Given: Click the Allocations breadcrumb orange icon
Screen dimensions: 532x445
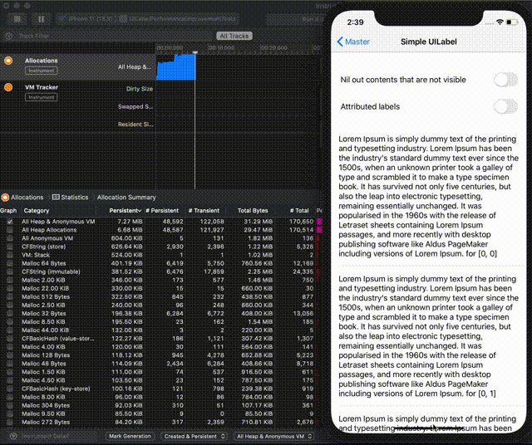Looking at the screenshot, I should pyautogui.click(x=5, y=198).
